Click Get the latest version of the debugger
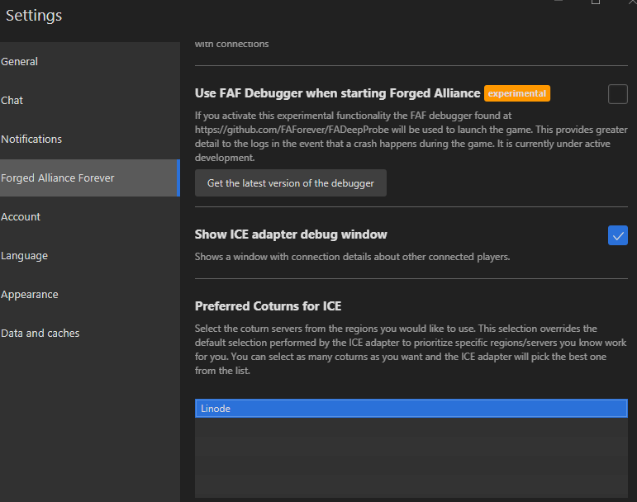Image resolution: width=637 pixels, height=502 pixels. [x=291, y=183]
